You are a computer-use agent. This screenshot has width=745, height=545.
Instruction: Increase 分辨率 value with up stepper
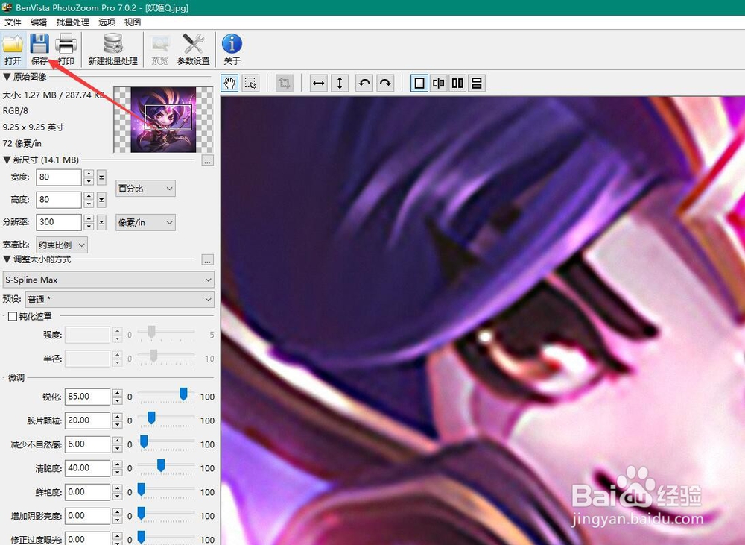89,218
